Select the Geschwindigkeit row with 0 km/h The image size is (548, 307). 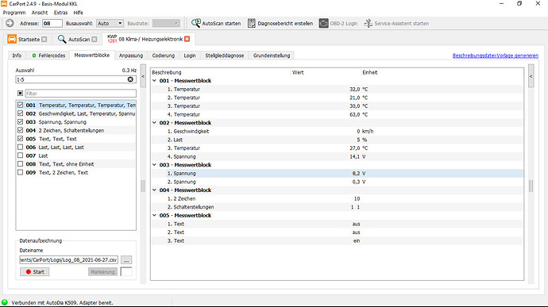[338, 132]
